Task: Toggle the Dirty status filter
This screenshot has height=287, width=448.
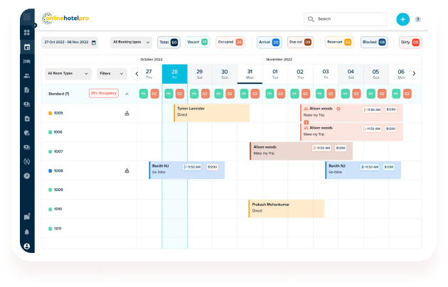Action: [410, 43]
